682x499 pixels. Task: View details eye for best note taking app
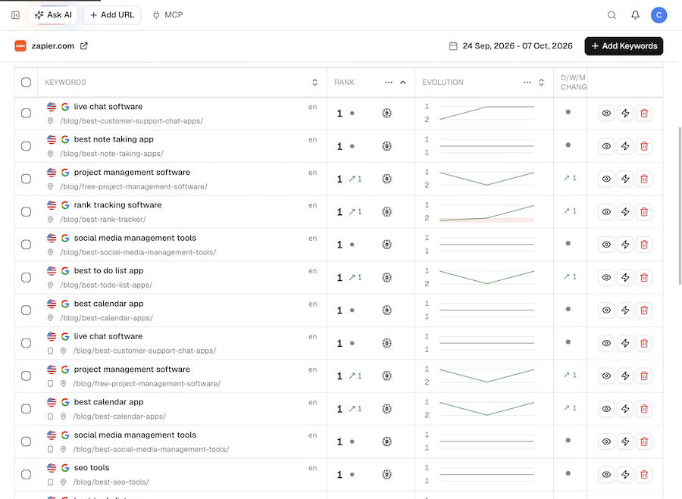(606, 146)
